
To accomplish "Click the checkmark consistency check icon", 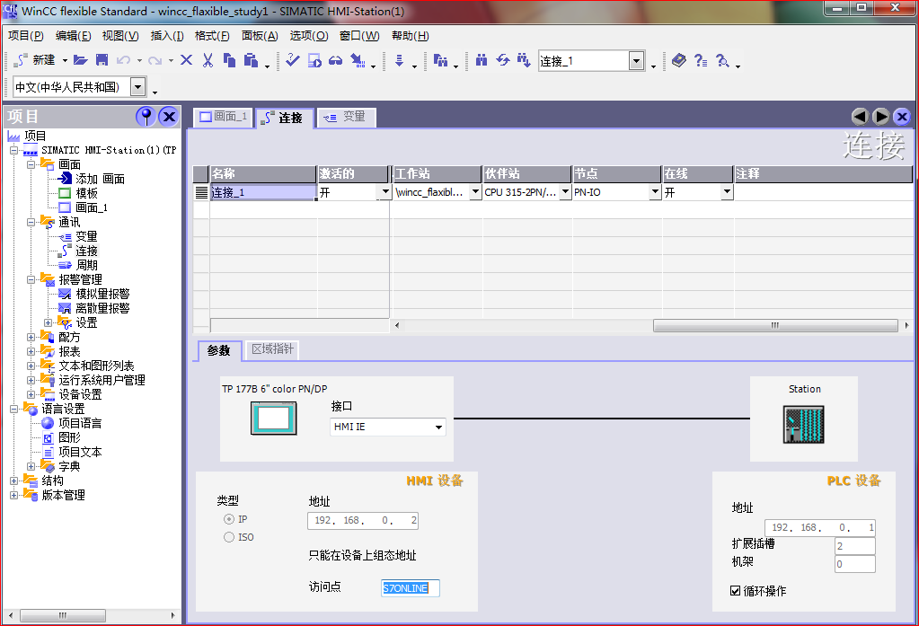I will 293,60.
